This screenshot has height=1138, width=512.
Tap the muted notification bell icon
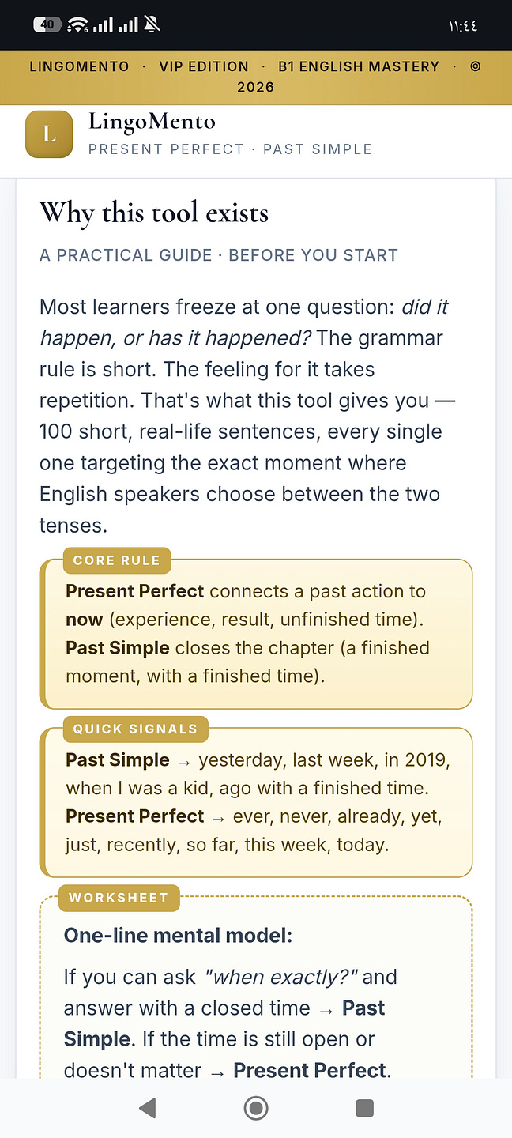pyautogui.click(x=152, y=24)
